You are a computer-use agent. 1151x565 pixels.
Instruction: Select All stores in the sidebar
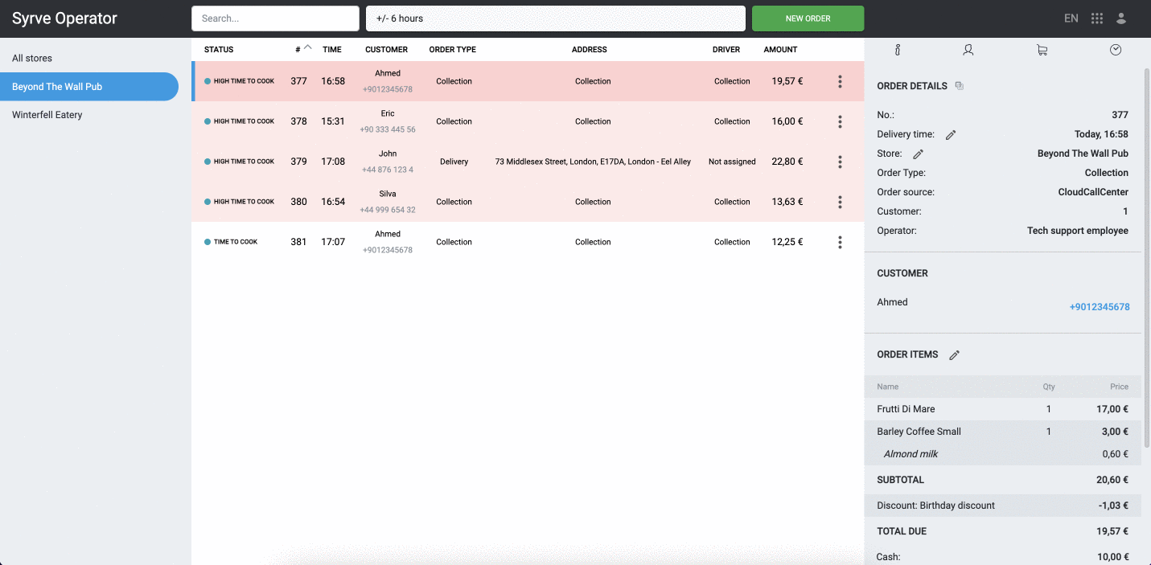coord(32,59)
